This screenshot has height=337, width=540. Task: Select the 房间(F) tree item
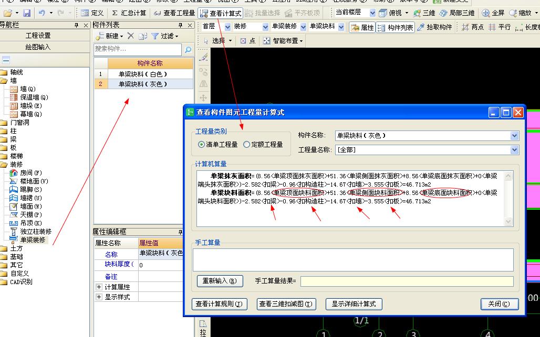[x=26, y=173]
